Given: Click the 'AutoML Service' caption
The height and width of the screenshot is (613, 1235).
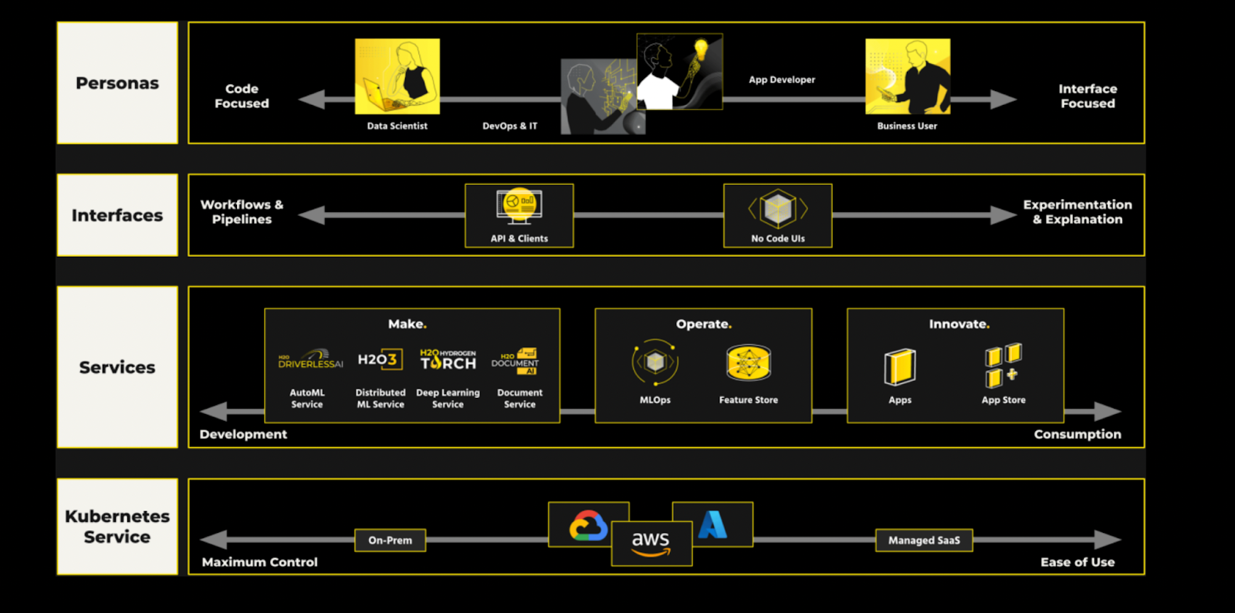Looking at the screenshot, I should click(307, 399).
